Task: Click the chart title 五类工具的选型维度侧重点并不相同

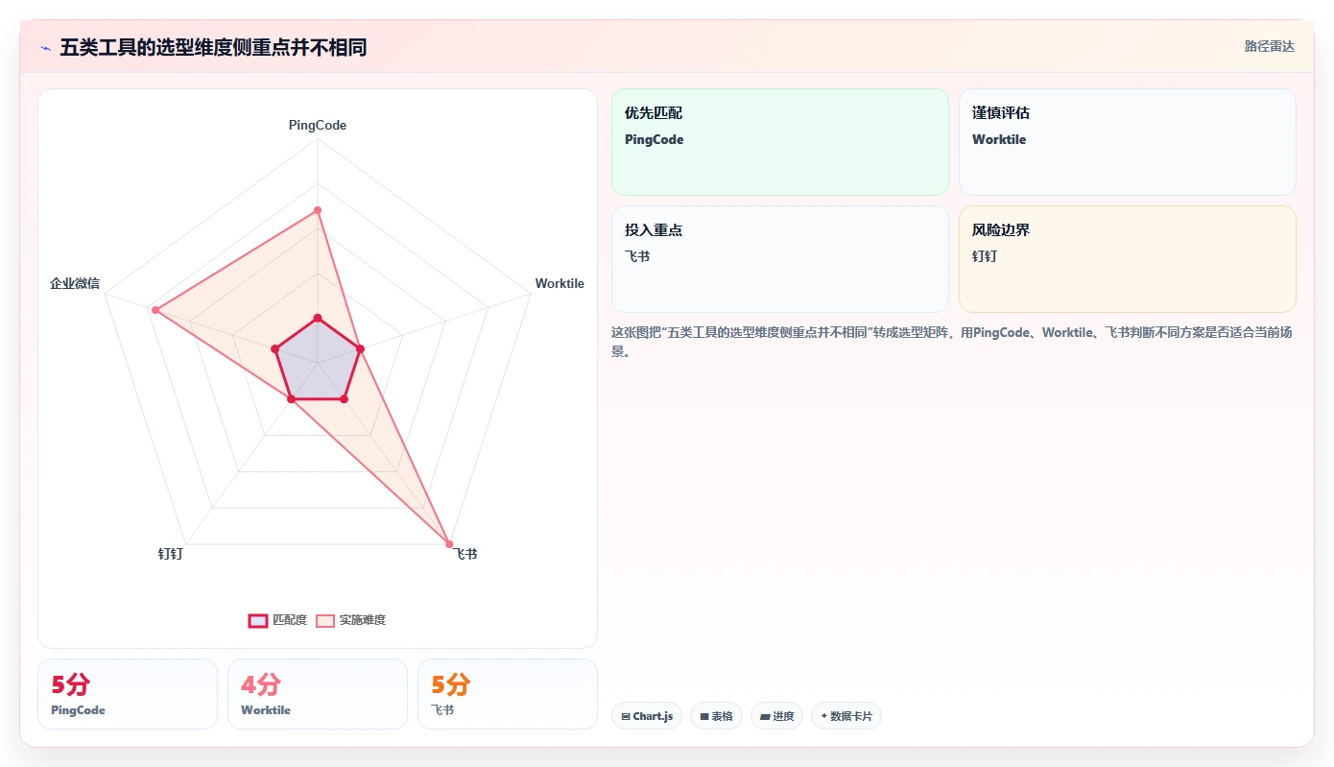Action: (213, 47)
